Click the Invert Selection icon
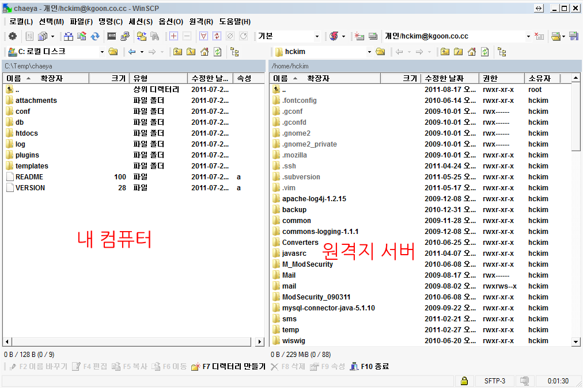The height and width of the screenshot is (388, 583). (x=217, y=36)
